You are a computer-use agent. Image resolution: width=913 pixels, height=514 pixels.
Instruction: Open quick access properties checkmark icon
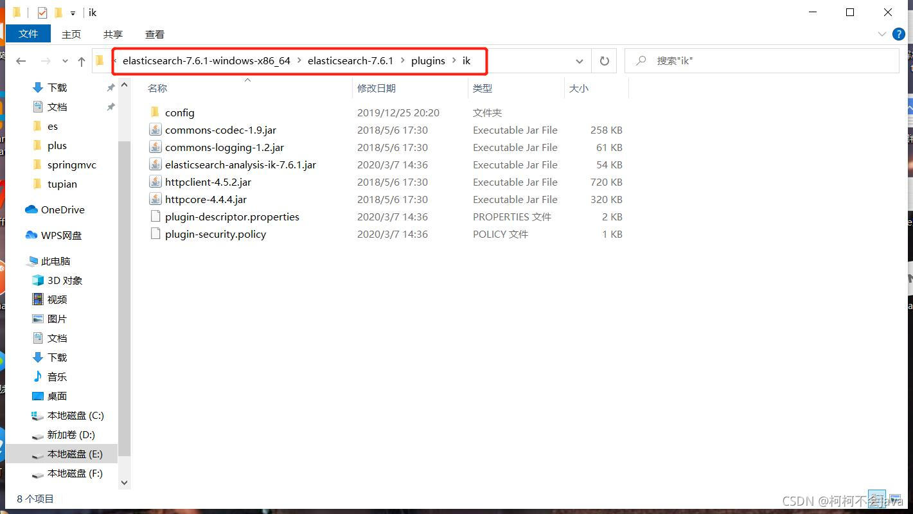[x=42, y=12]
